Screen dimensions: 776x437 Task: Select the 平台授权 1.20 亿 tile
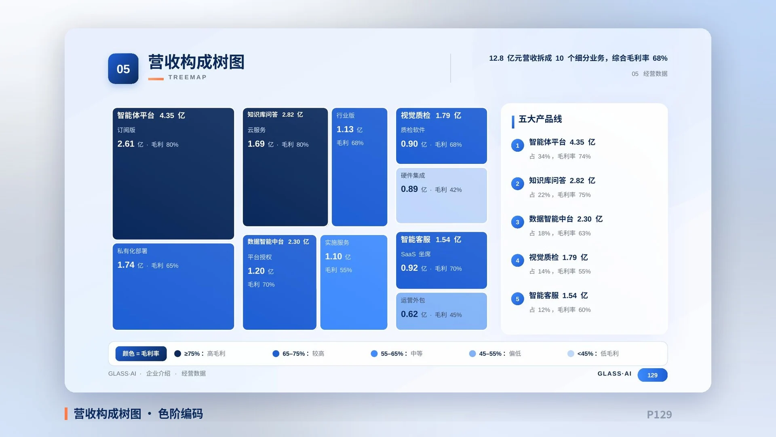click(x=280, y=282)
